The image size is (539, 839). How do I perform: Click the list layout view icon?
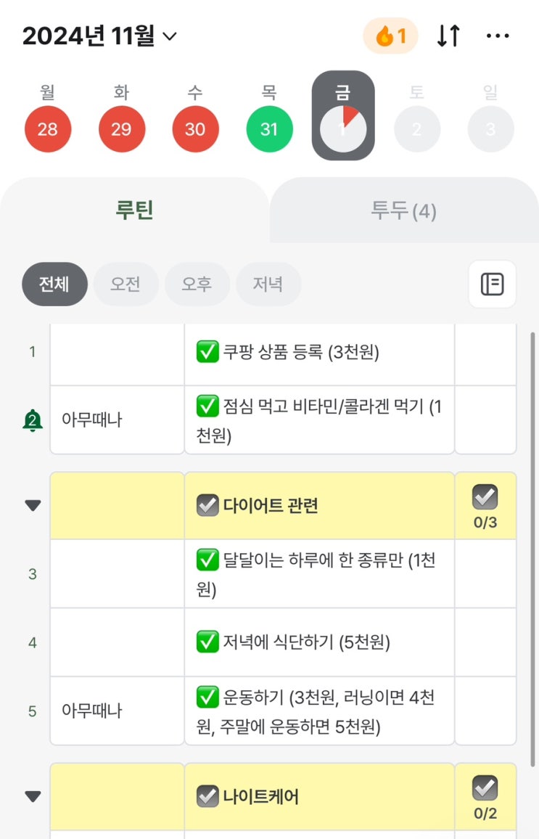tap(493, 285)
